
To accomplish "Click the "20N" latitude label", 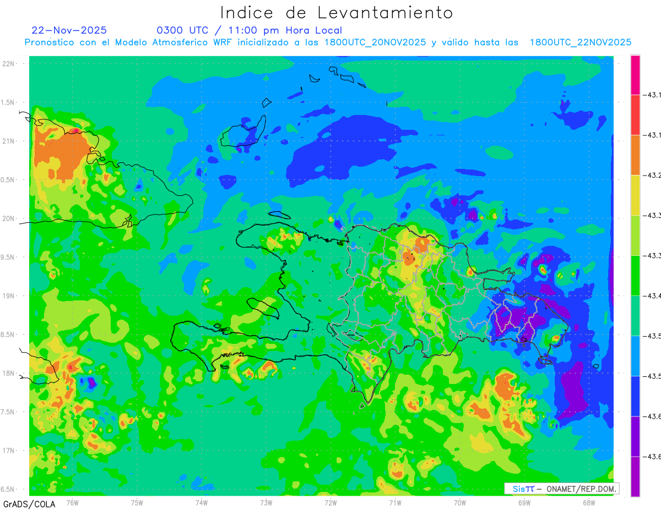I will 8,218.
